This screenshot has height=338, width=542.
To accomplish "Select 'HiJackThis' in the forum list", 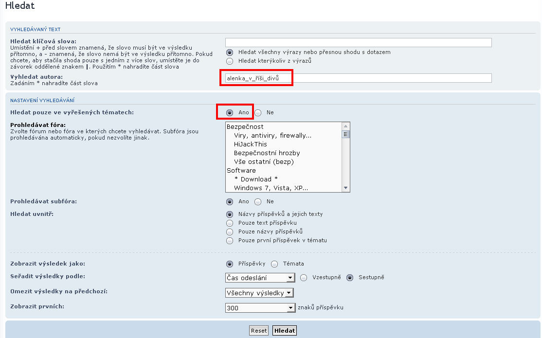I will click(x=250, y=144).
